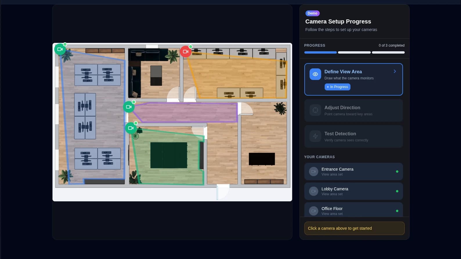Click the Lobby Camera icon
The width and height of the screenshot is (461, 259).
click(x=314, y=191)
